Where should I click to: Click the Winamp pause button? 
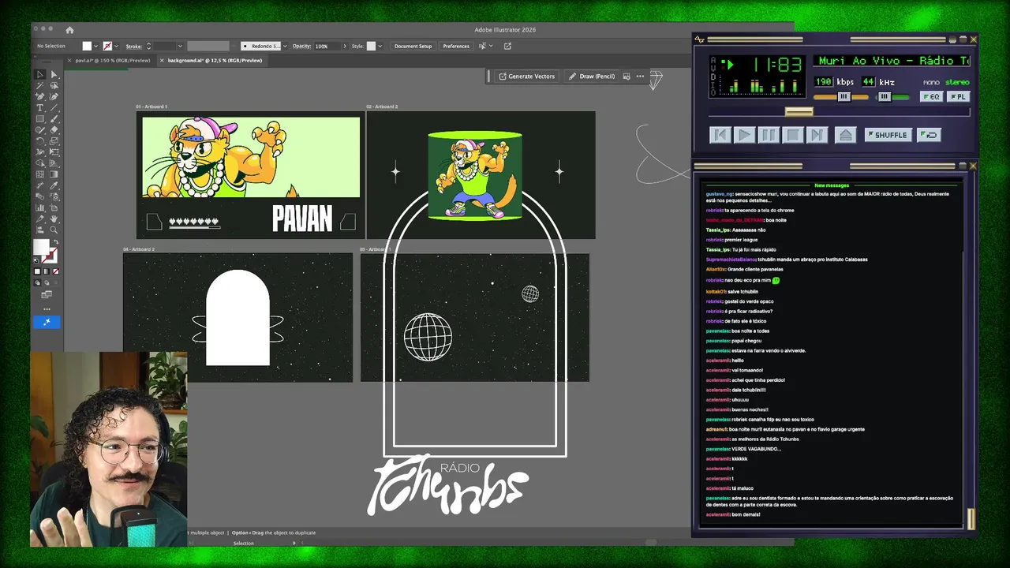[x=769, y=135]
